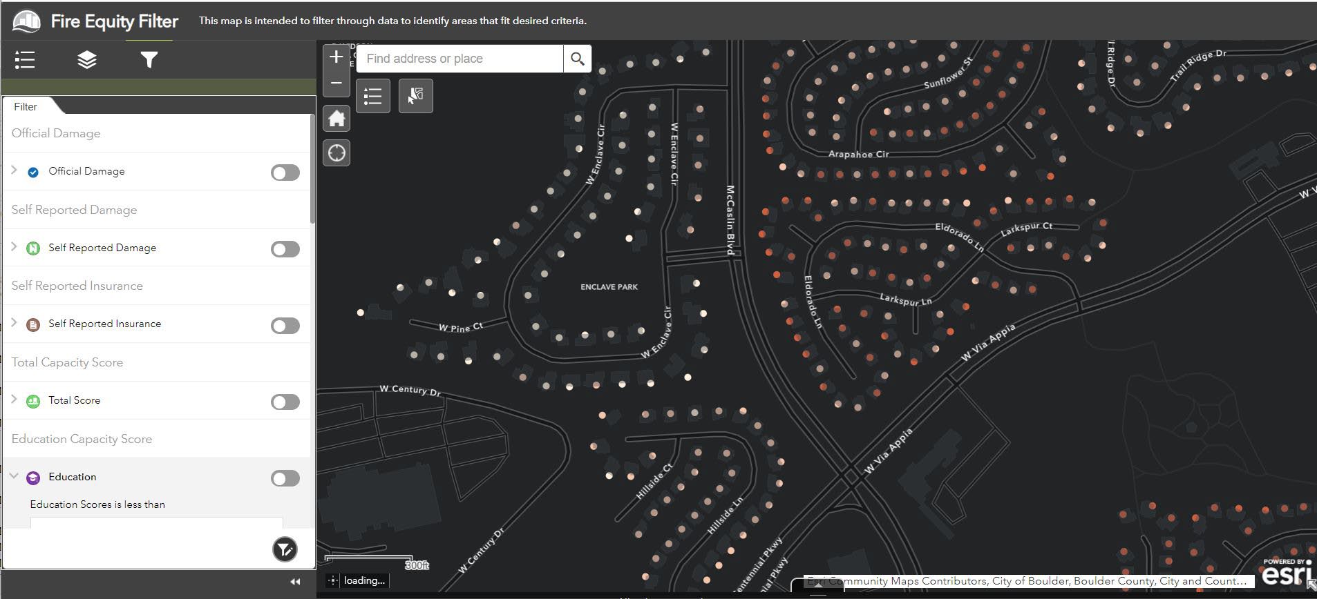Click the Self Reported Insurance group heading

[x=77, y=286]
